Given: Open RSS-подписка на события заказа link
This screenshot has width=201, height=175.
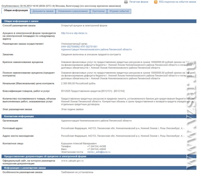Looking at the screenshot, I should (178, 2).
